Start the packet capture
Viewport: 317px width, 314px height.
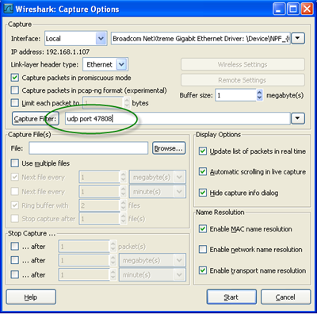pos(231,297)
